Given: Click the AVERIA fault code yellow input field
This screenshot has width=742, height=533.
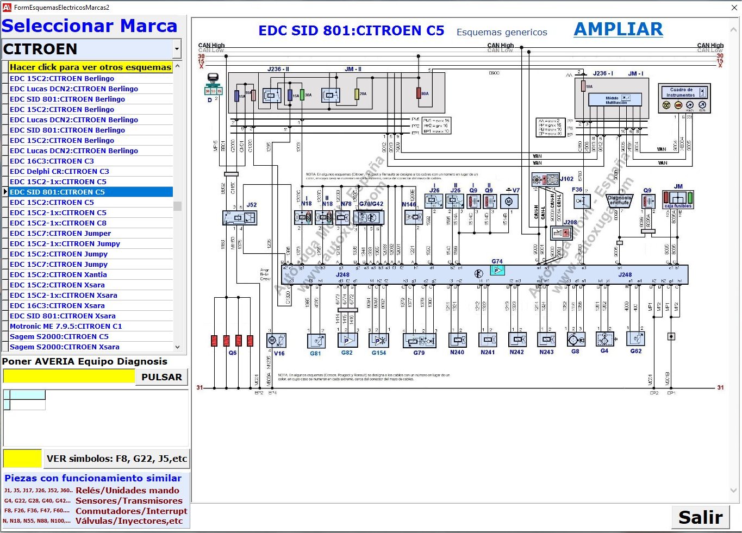Looking at the screenshot, I should (68, 376).
